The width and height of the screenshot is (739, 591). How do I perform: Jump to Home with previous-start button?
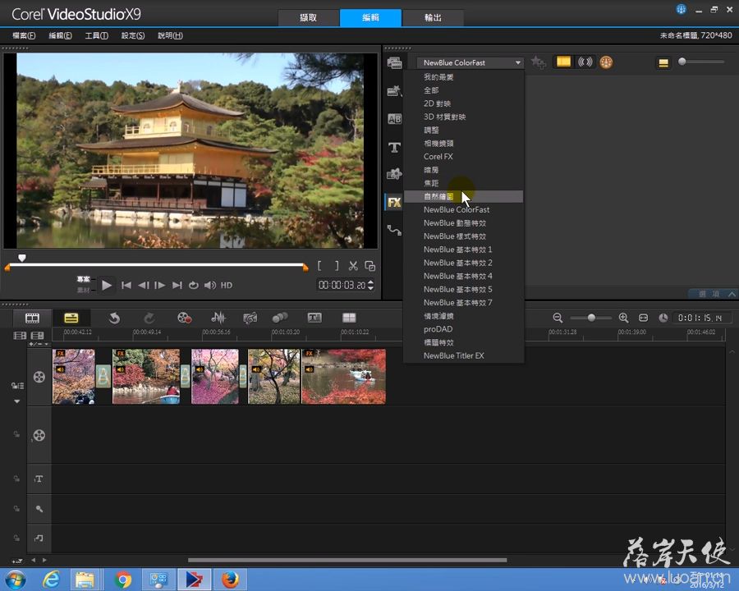[126, 285]
